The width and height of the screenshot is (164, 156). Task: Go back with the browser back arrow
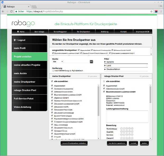(x=3, y=11)
